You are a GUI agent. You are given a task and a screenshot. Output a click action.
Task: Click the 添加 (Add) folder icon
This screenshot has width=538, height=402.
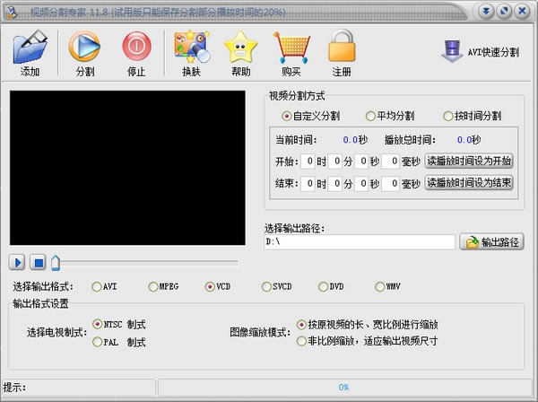tap(30, 47)
